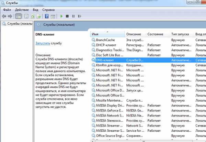Click the Регистрир... description of DHCP-клиент
Viewport: 206px width, 142px height.
coord(135,45)
